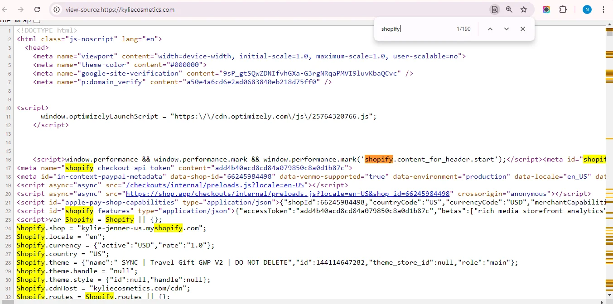
Task: Close the find bar
Action: pyautogui.click(x=522, y=28)
